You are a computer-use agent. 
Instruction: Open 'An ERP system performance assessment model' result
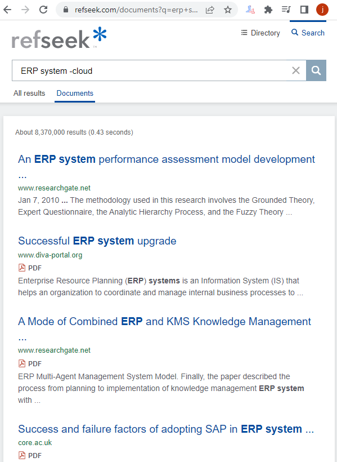[167, 166]
